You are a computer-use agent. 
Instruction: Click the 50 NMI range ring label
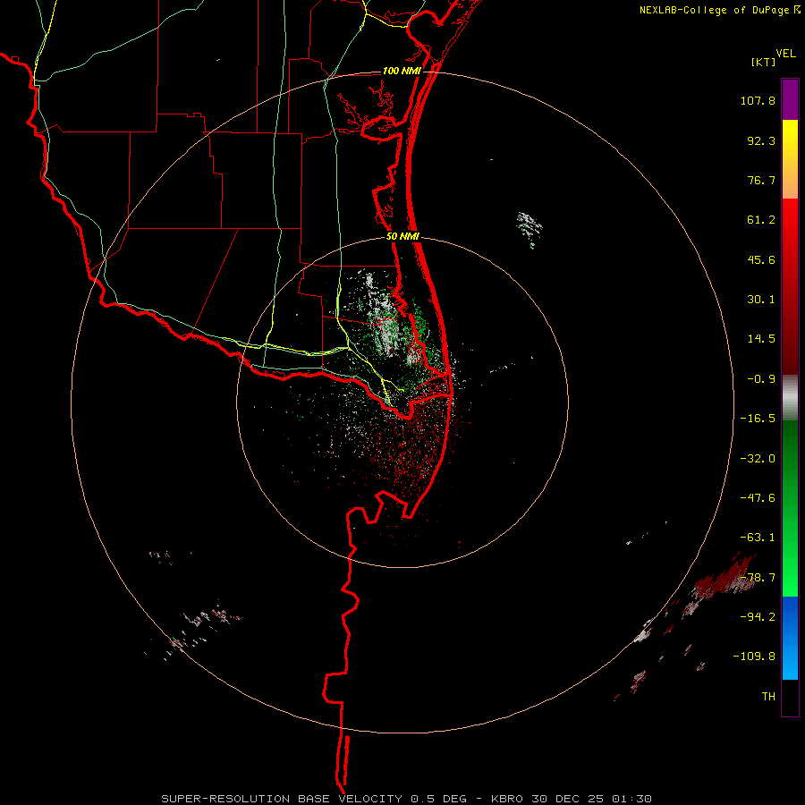tap(402, 237)
